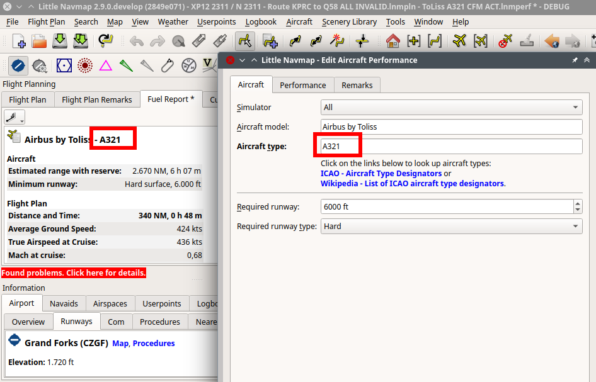Image resolution: width=596 pixels, height=382 pixels.
Task: Click the grayed Undo arrow
Action: point(137,41)
